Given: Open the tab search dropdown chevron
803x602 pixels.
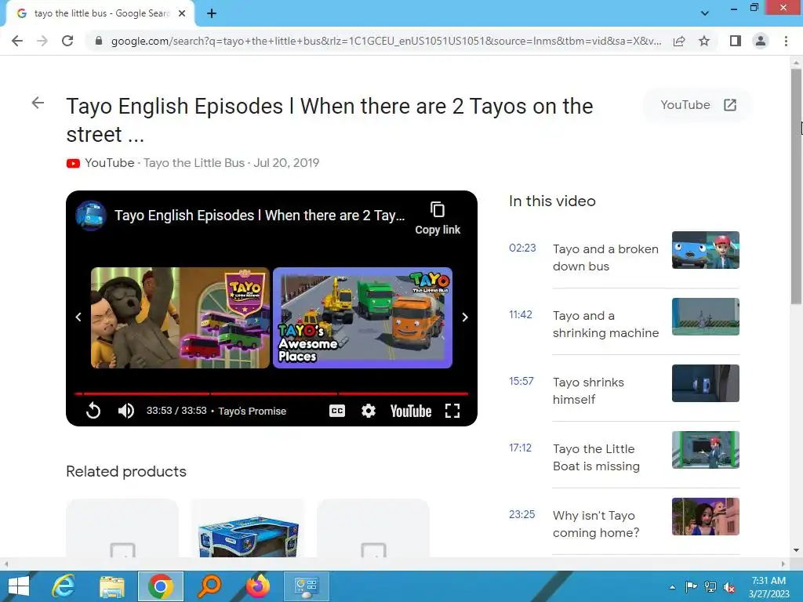Looking at the screenshot, I should [x=705, y=13].
